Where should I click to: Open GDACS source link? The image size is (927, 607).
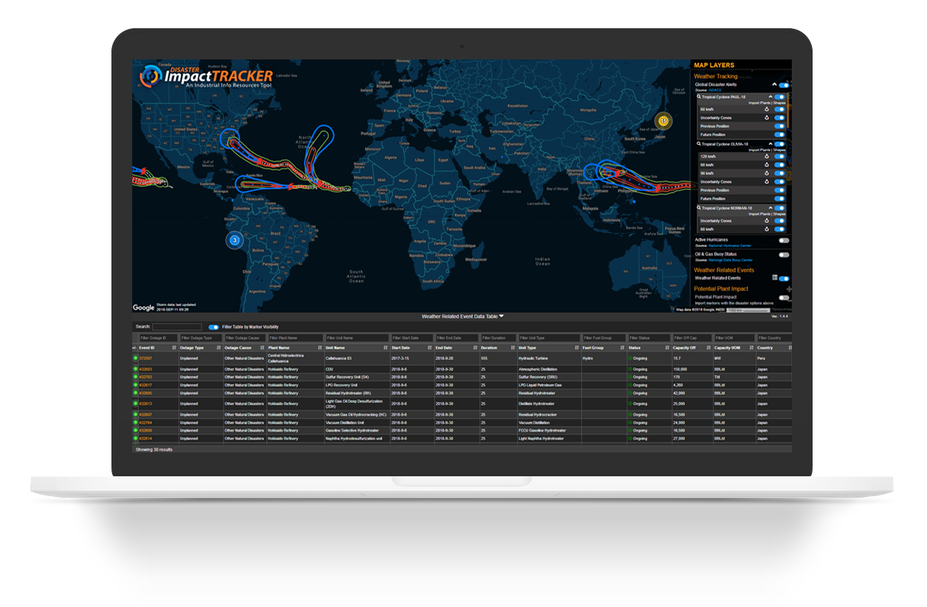pyautogui.click(x=715, y=91)
